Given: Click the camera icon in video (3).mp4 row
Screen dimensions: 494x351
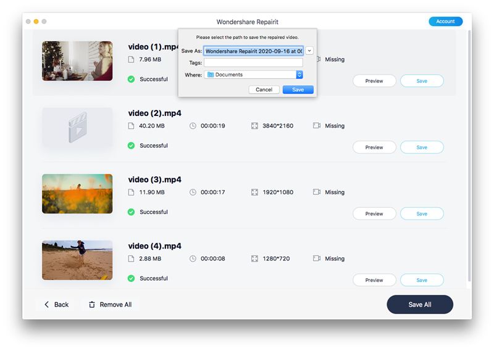Looking at the screenshot, I should click(317, 192).
